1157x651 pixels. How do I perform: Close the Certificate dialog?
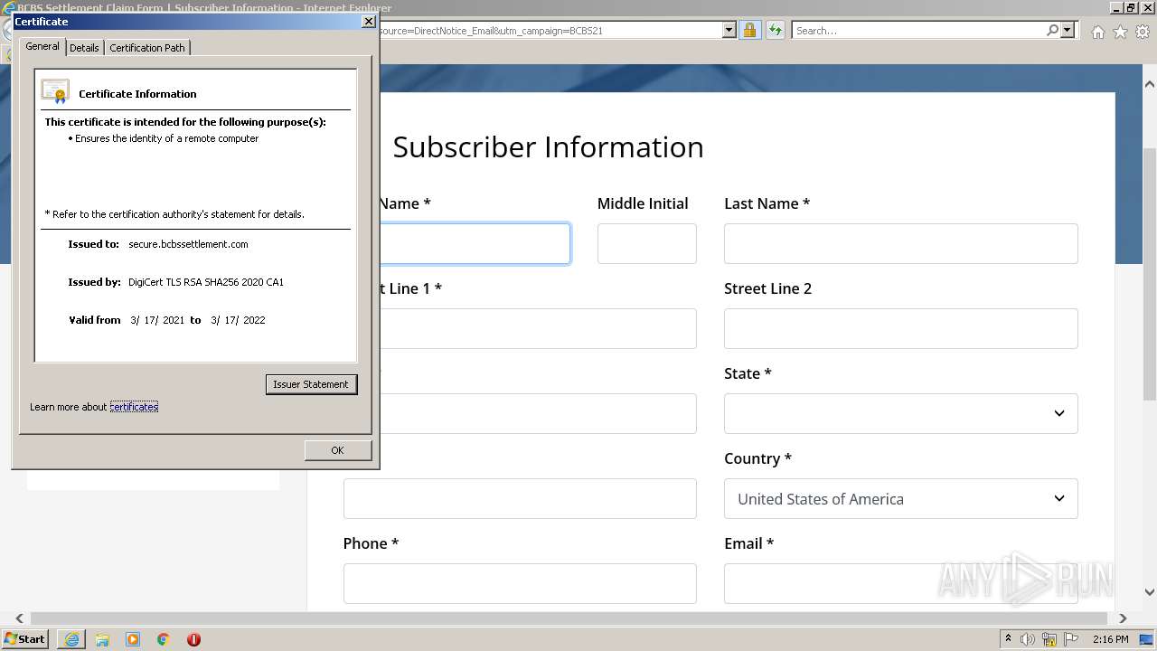pyautogui.click(x=368, y=21)
